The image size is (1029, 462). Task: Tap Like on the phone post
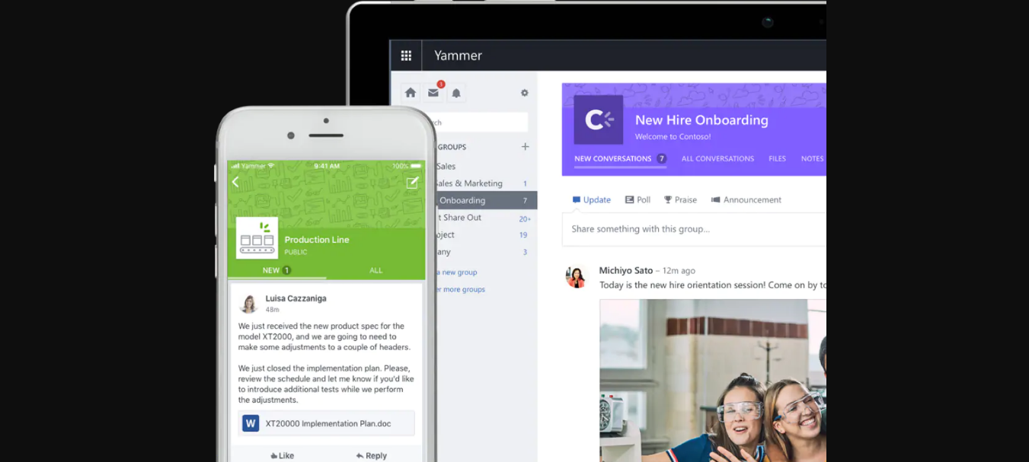(282, 456)
